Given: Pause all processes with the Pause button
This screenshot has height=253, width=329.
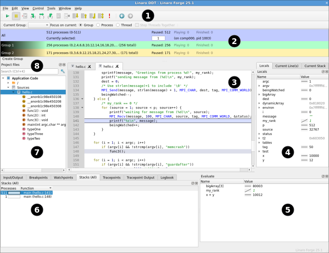Looking at the screenshot, I should click(x=16, y=16).
